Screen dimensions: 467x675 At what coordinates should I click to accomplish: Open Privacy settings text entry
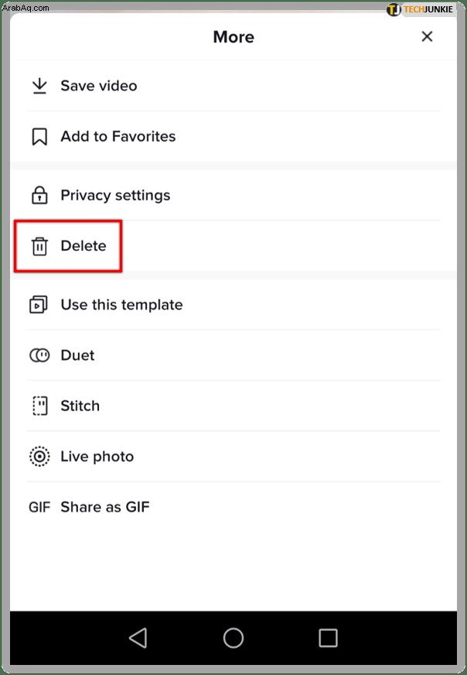pos(115,195)
